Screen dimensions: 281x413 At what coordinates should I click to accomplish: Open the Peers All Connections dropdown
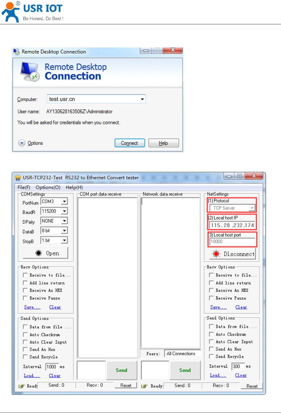tap(183, 353)
